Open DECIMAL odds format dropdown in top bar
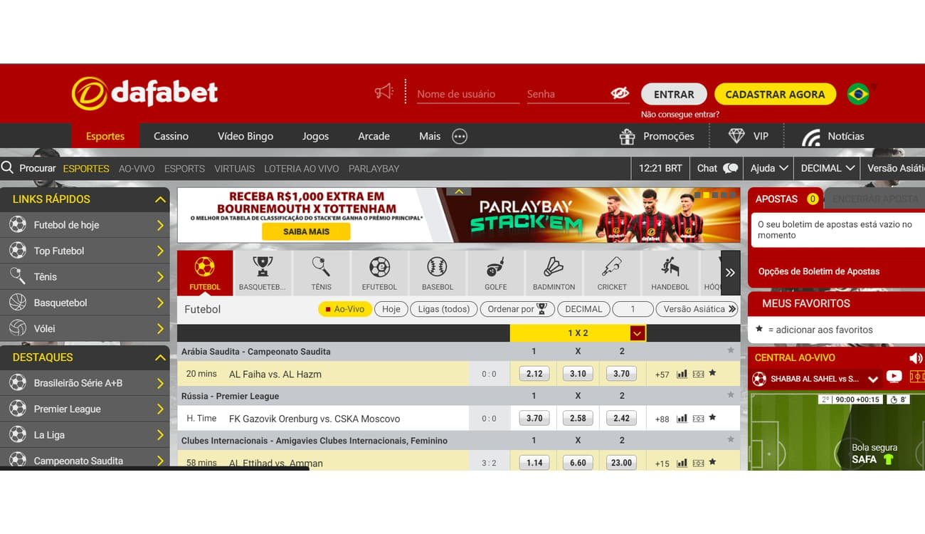 [x=828, y=168]
